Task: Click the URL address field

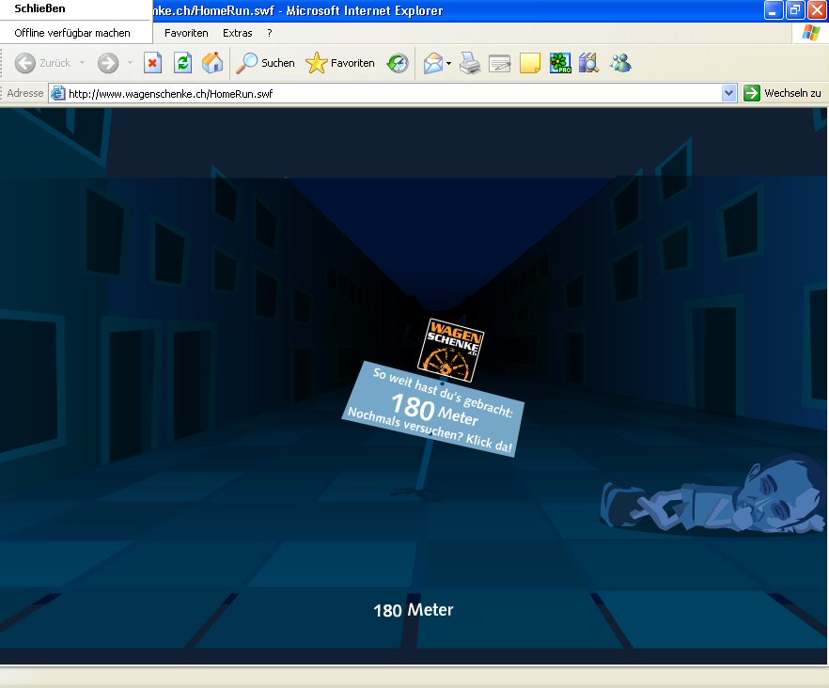Action: click(390, 93)
